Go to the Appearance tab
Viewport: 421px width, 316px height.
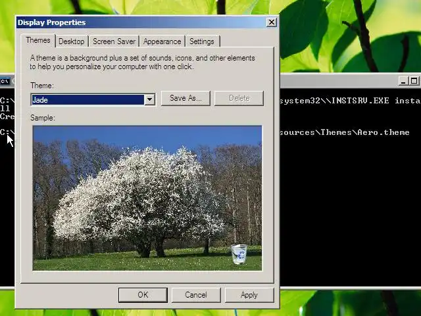[x=162, y=41]
